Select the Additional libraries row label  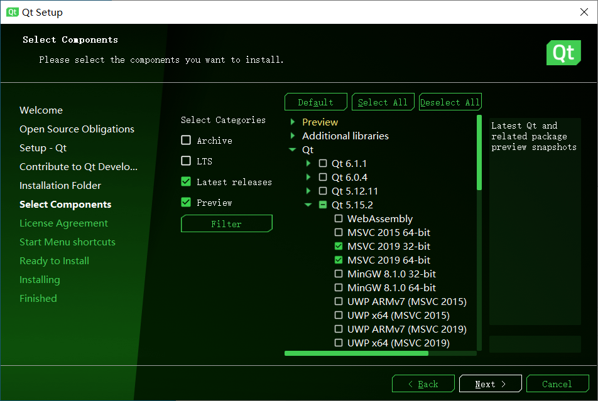(345, 136)
